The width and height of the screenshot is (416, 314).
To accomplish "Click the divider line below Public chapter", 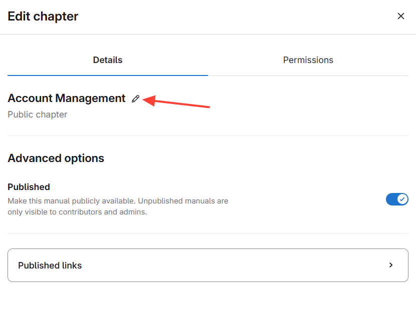I will click(x=207, y=135).
